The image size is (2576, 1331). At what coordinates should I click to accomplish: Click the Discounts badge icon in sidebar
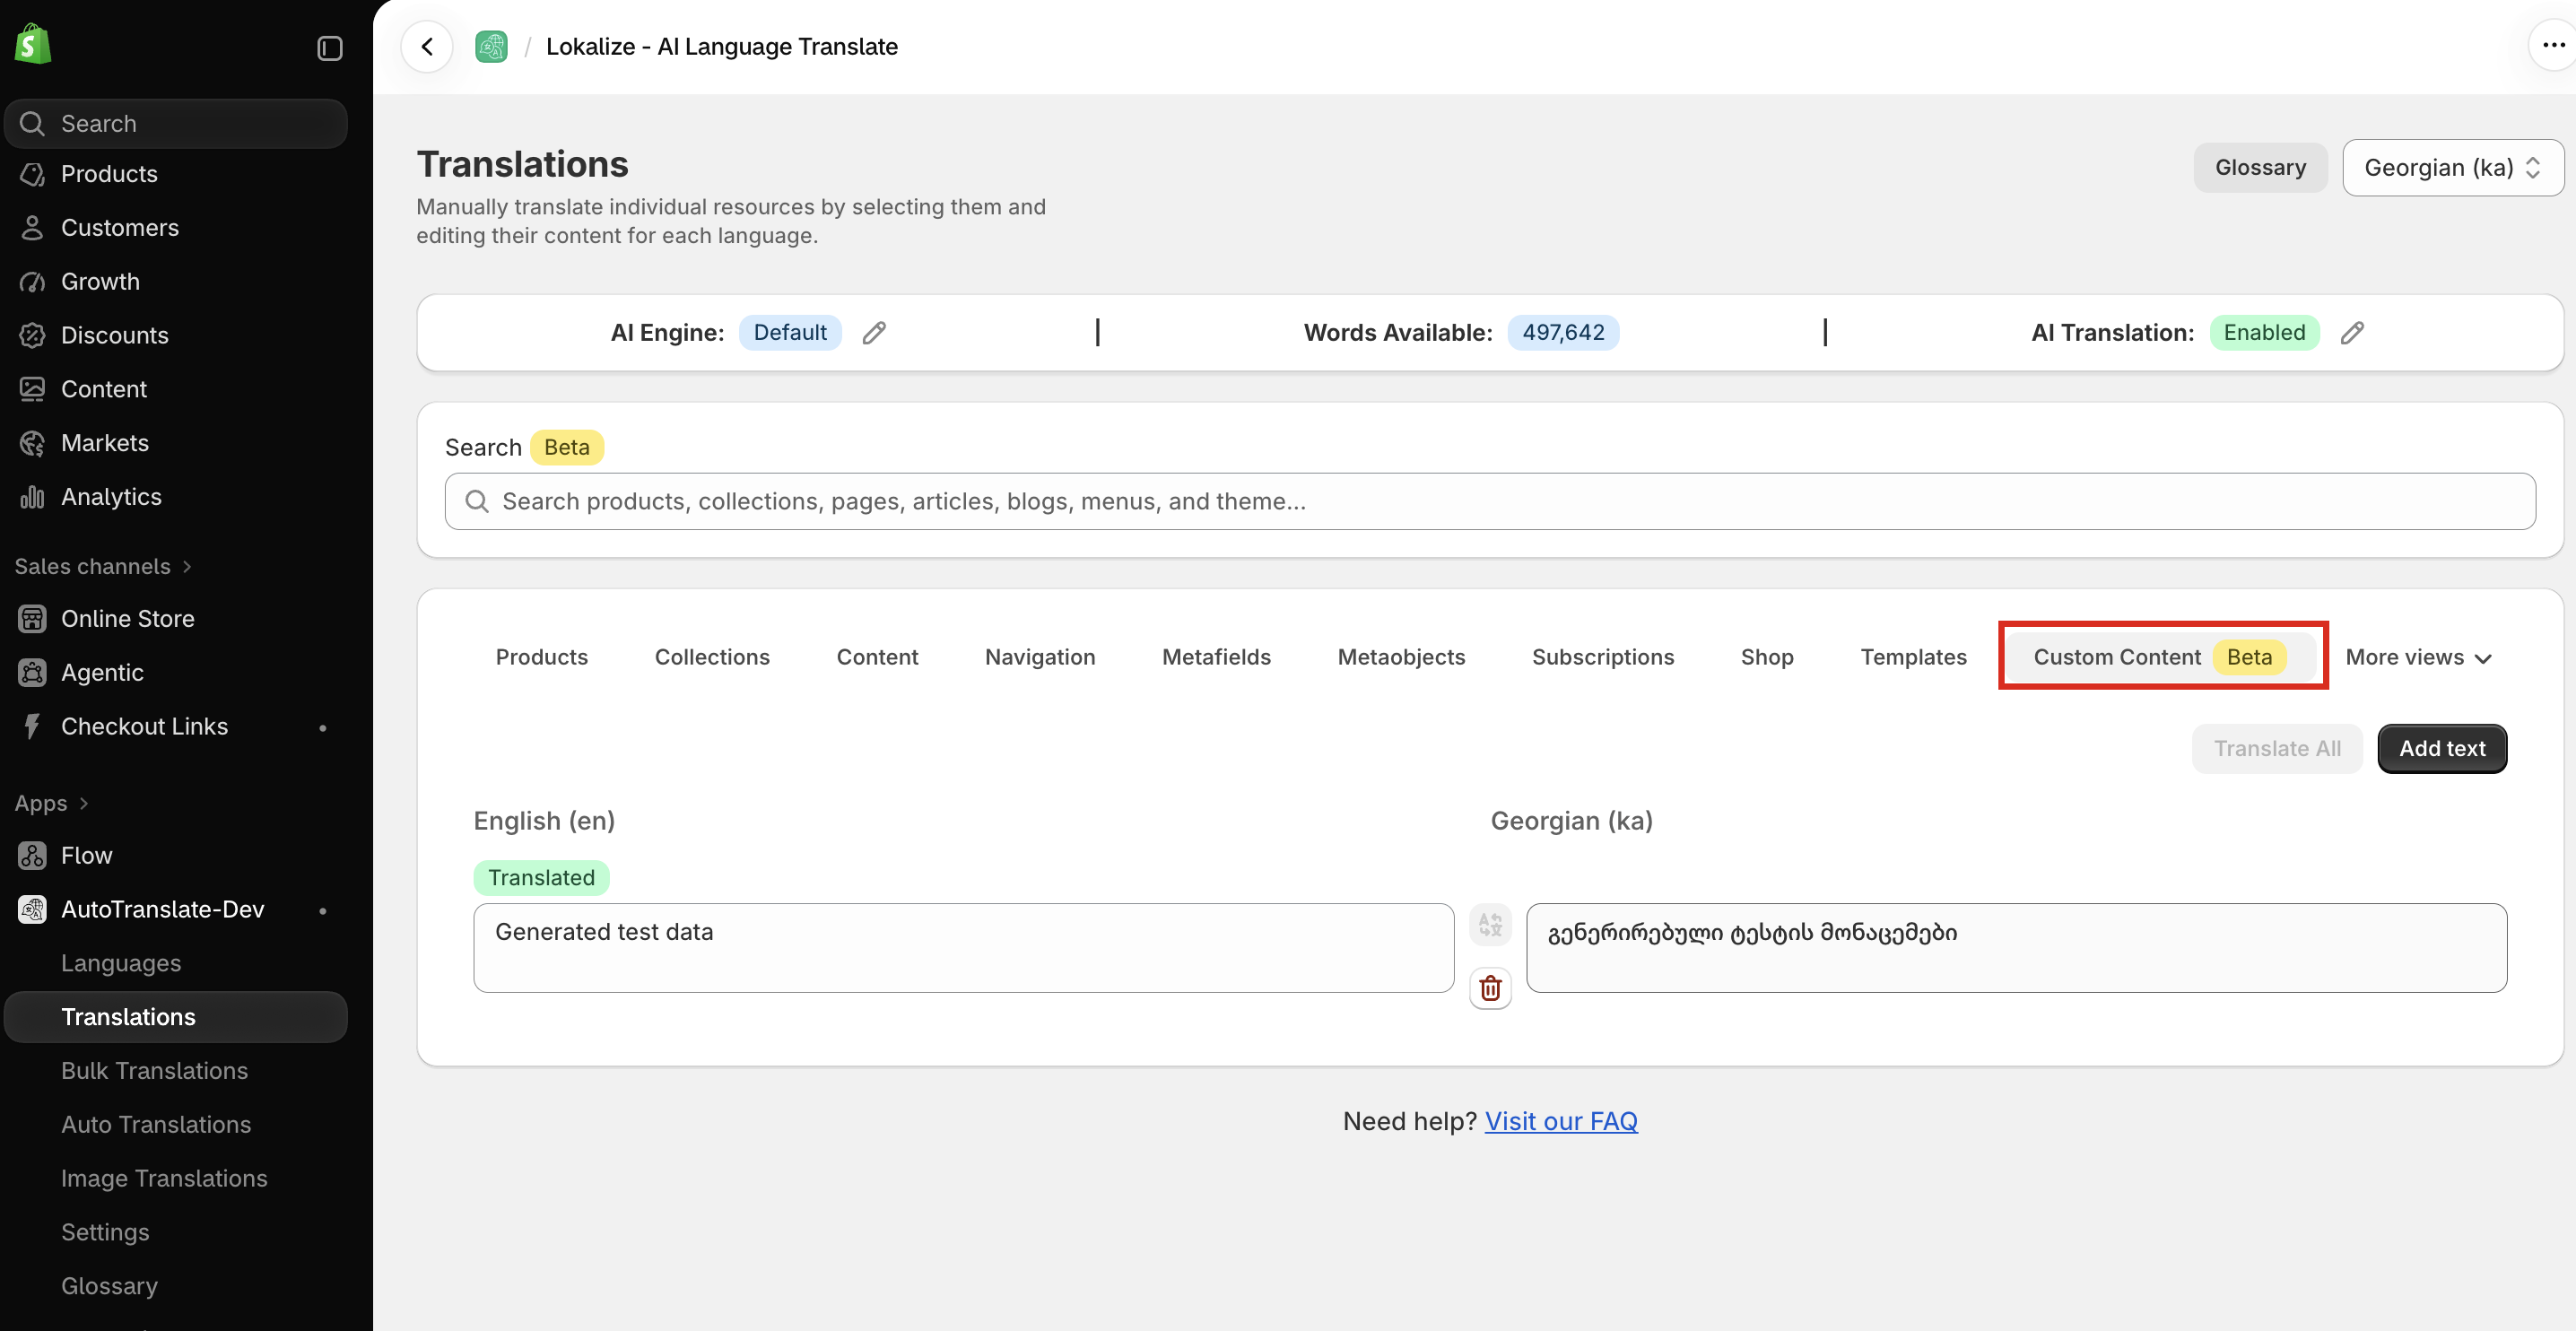(32, 336)
